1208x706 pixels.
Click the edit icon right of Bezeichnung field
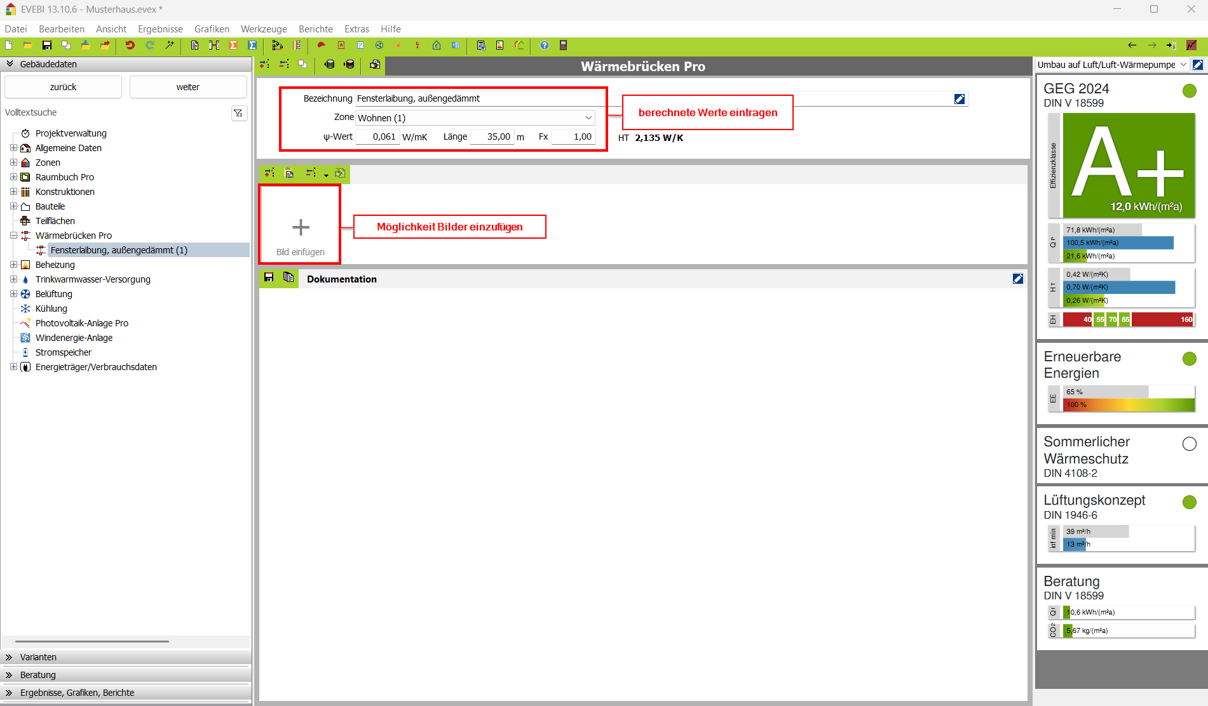960,99
